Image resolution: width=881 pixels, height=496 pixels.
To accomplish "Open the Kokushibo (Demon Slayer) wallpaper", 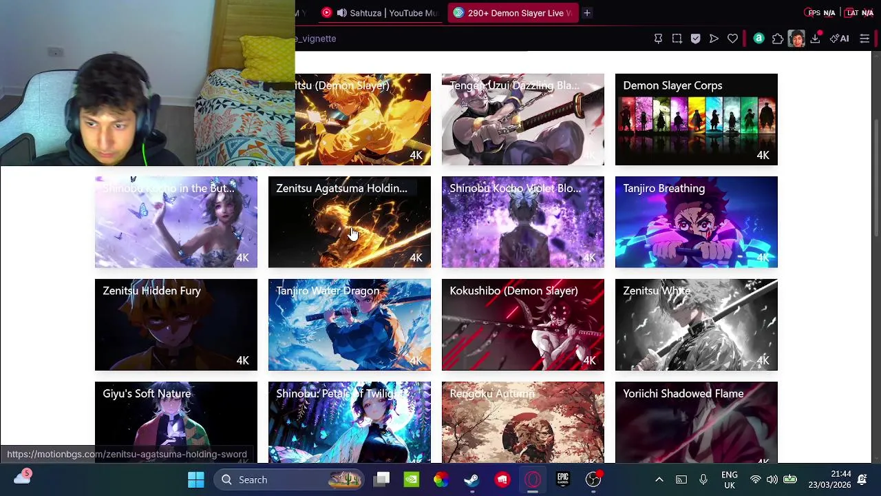I will 523,324.
